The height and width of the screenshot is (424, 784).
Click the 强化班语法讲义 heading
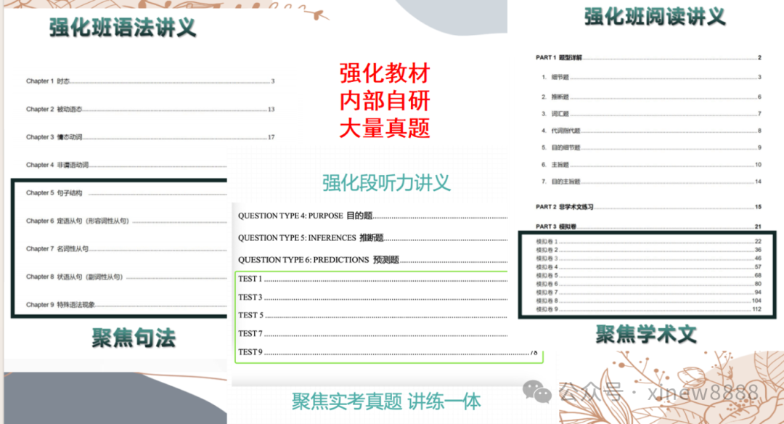pyautogui.click(x=123, y=28)
